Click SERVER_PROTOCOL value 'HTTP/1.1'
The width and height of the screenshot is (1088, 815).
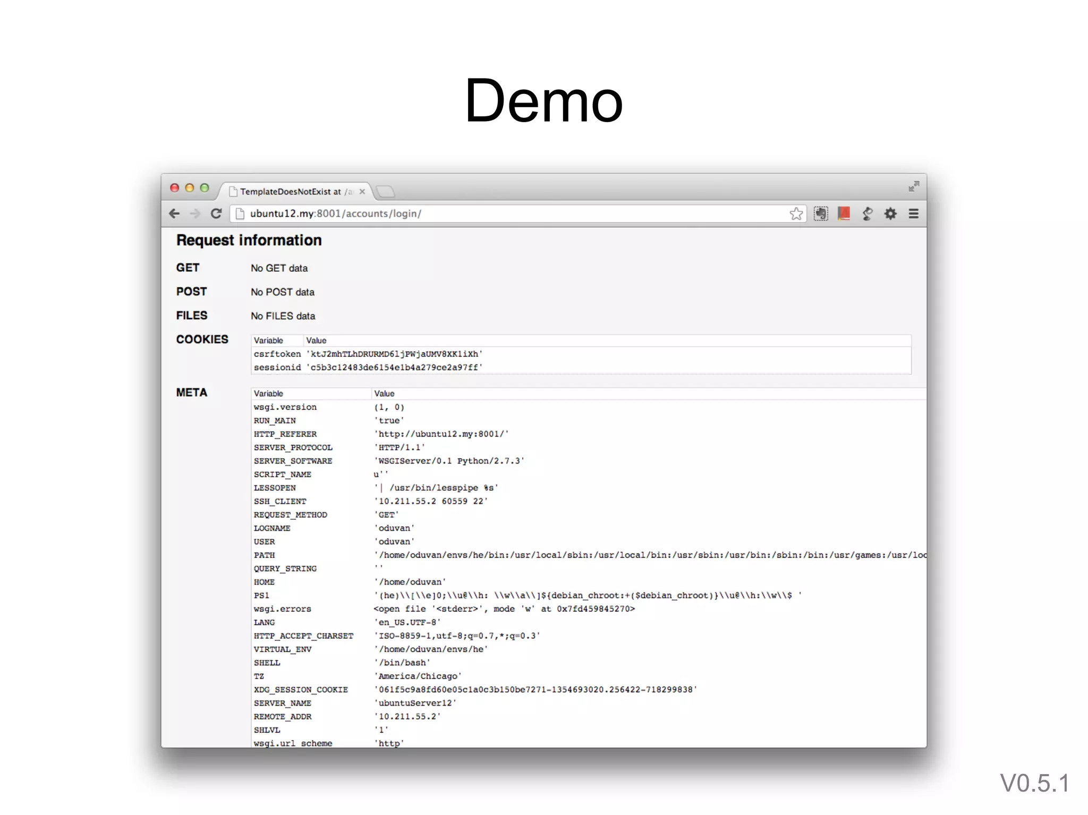[399, 448]
